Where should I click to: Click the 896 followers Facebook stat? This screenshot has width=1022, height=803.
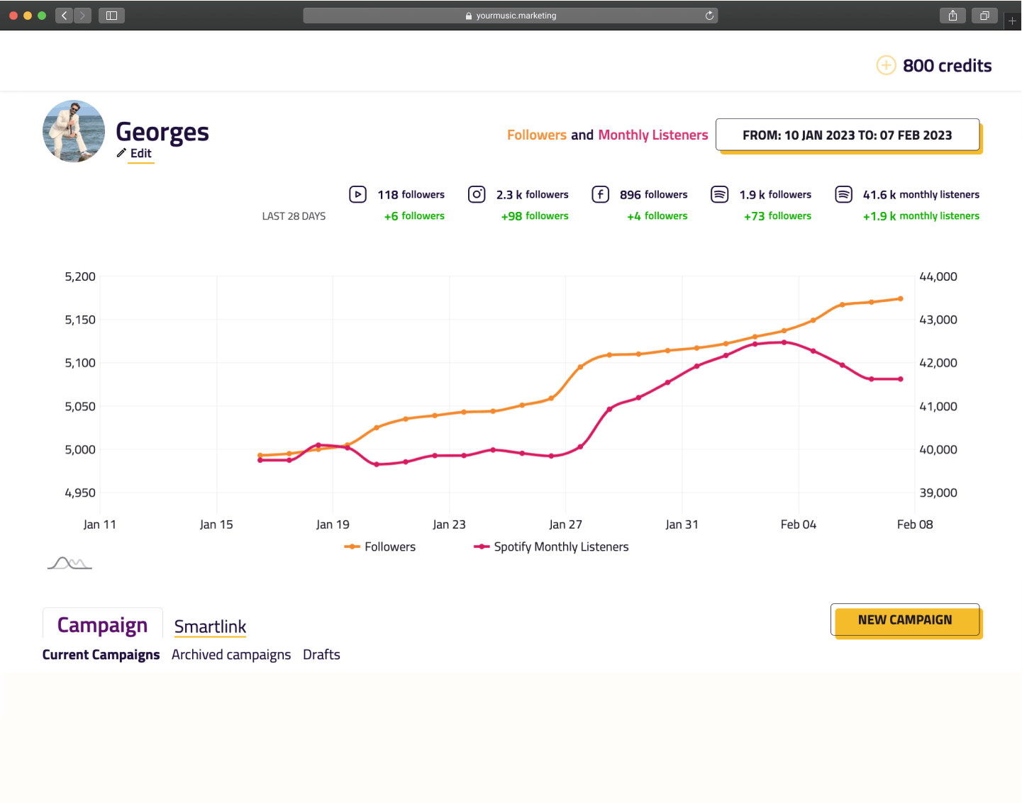(x=653, y=194)
